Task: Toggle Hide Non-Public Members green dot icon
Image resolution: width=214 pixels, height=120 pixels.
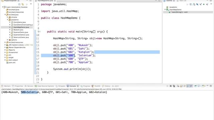Action: (204, 4)
